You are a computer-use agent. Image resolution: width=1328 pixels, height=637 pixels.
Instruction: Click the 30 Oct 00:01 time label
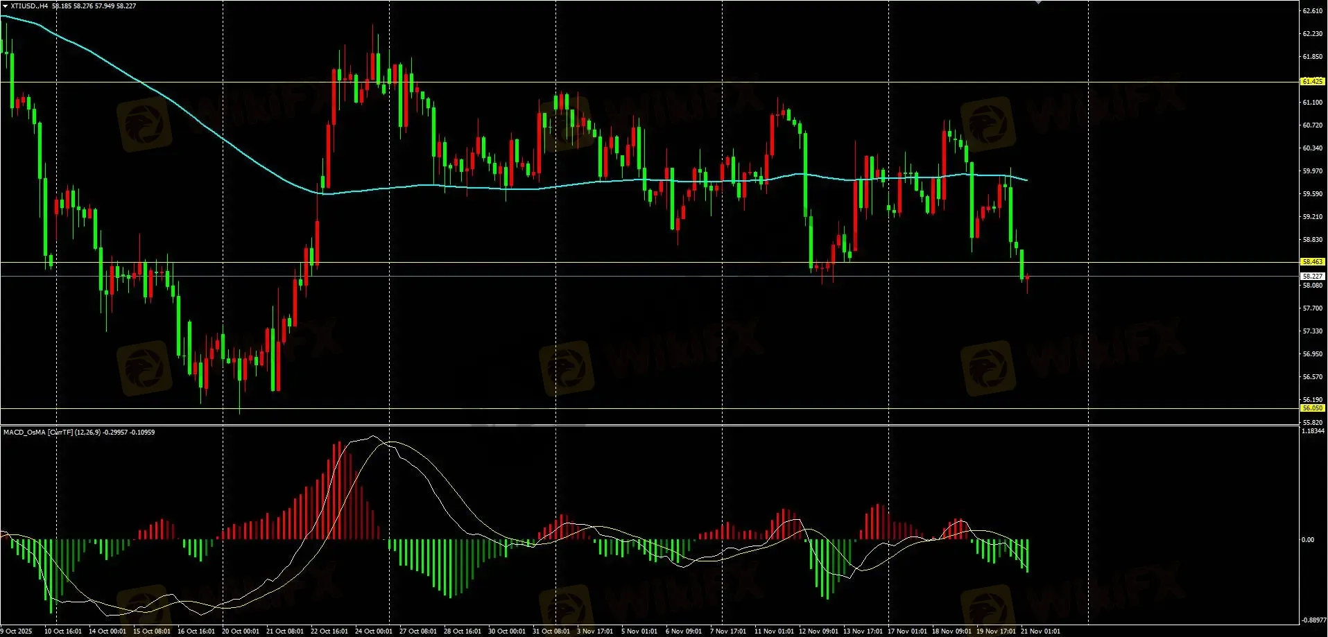click(x=507, y=631)
